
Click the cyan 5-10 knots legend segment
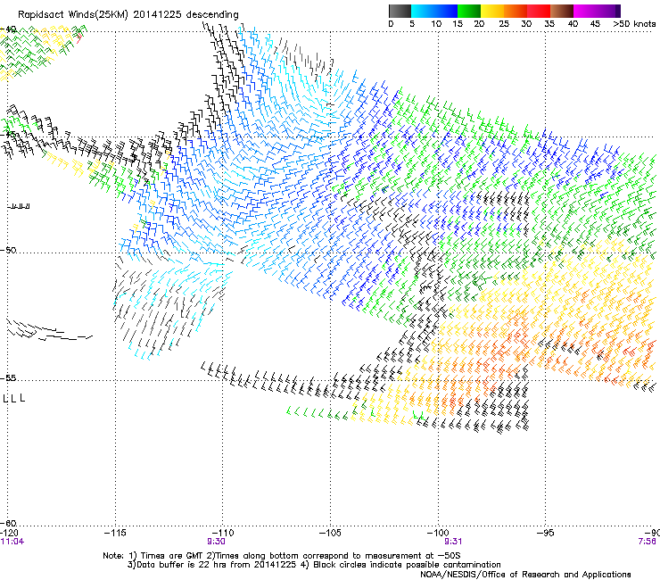[423, 11]
